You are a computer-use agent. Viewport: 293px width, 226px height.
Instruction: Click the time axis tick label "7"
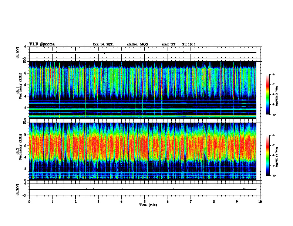coord(191,202)
